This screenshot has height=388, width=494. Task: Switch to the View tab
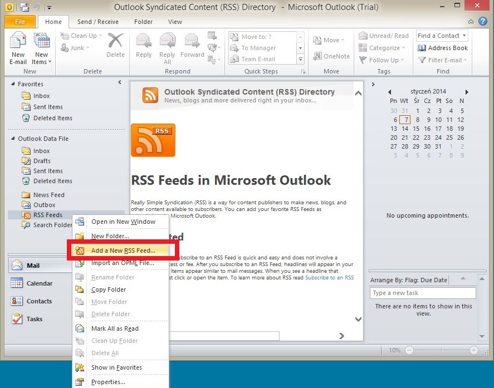pos(175,22)
